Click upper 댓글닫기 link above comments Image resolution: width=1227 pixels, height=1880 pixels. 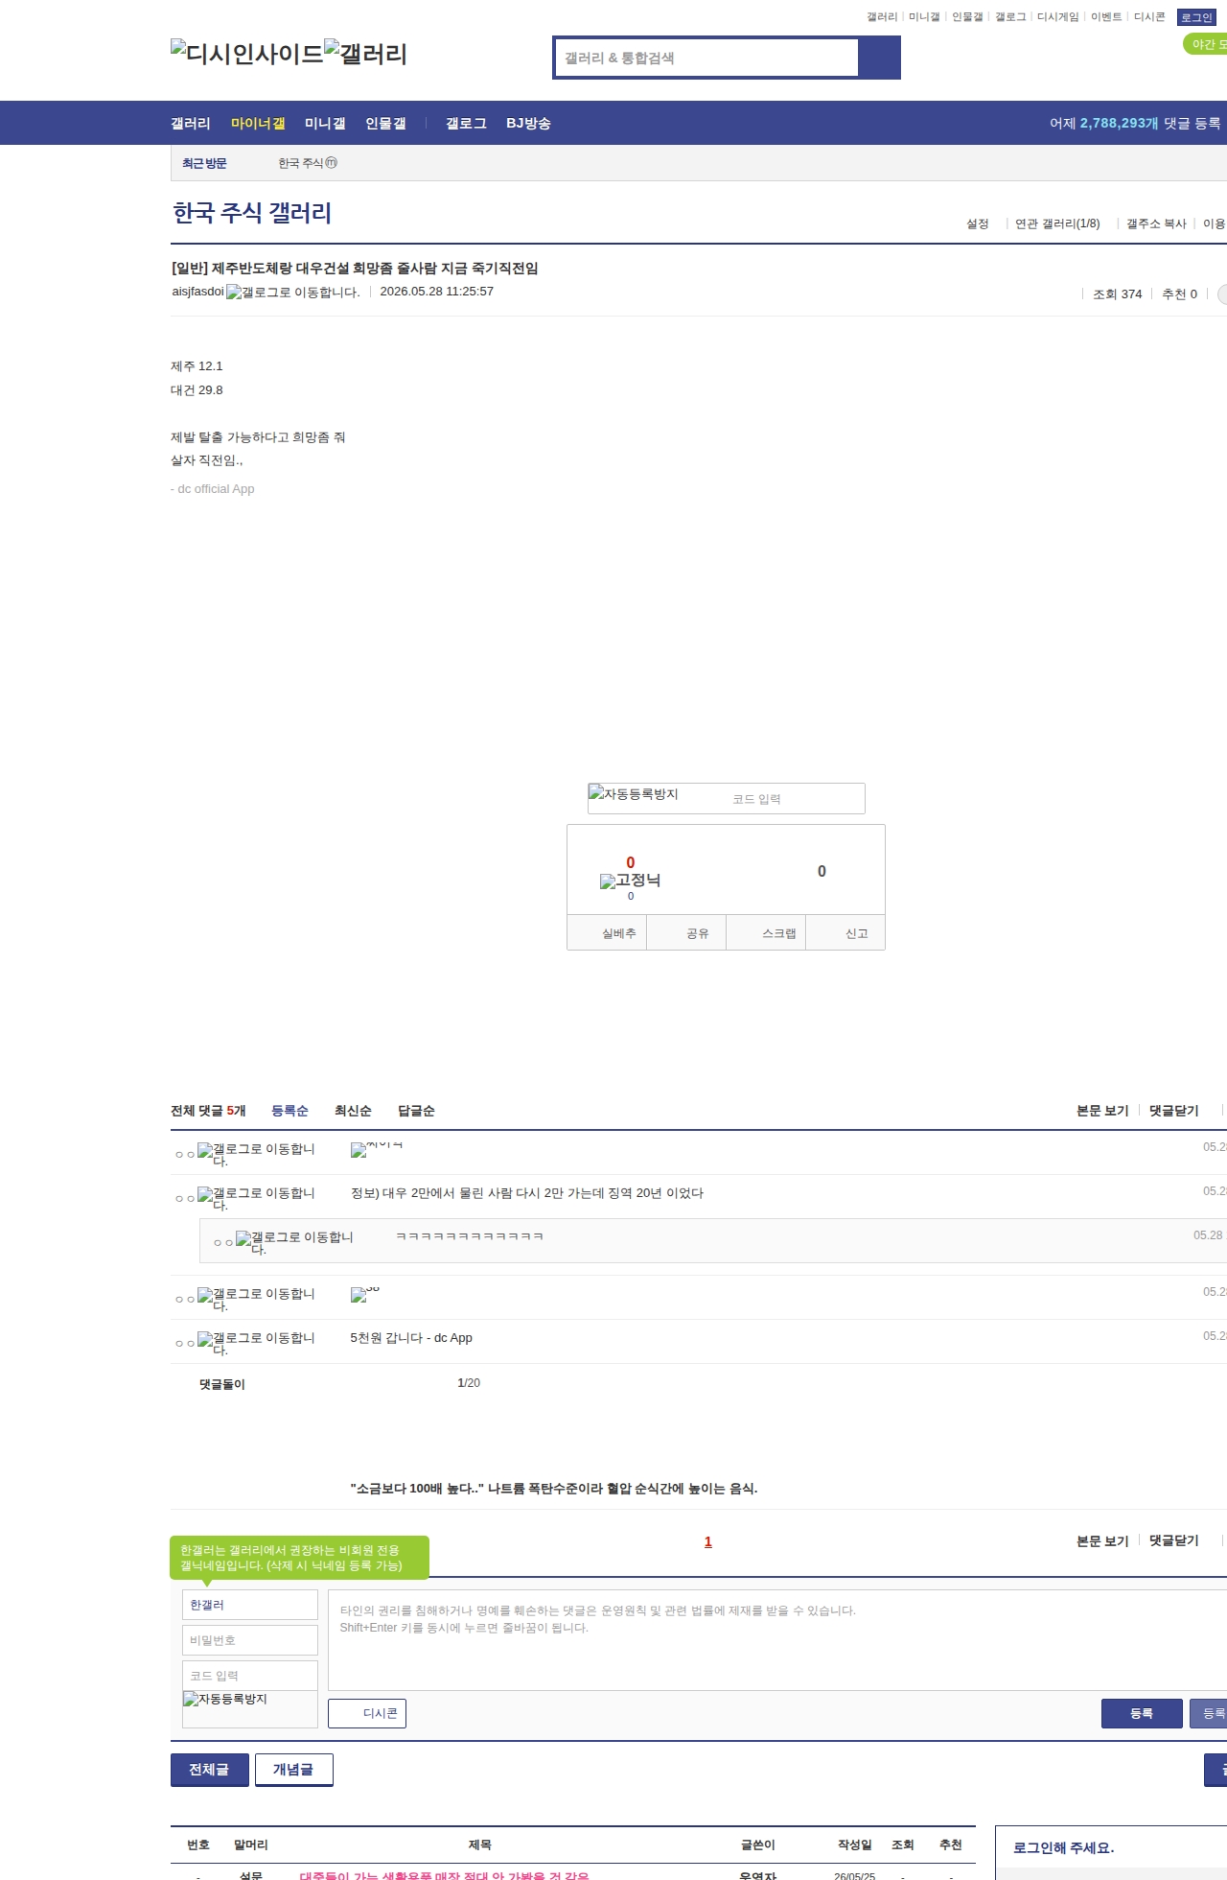[1174, 1111]
